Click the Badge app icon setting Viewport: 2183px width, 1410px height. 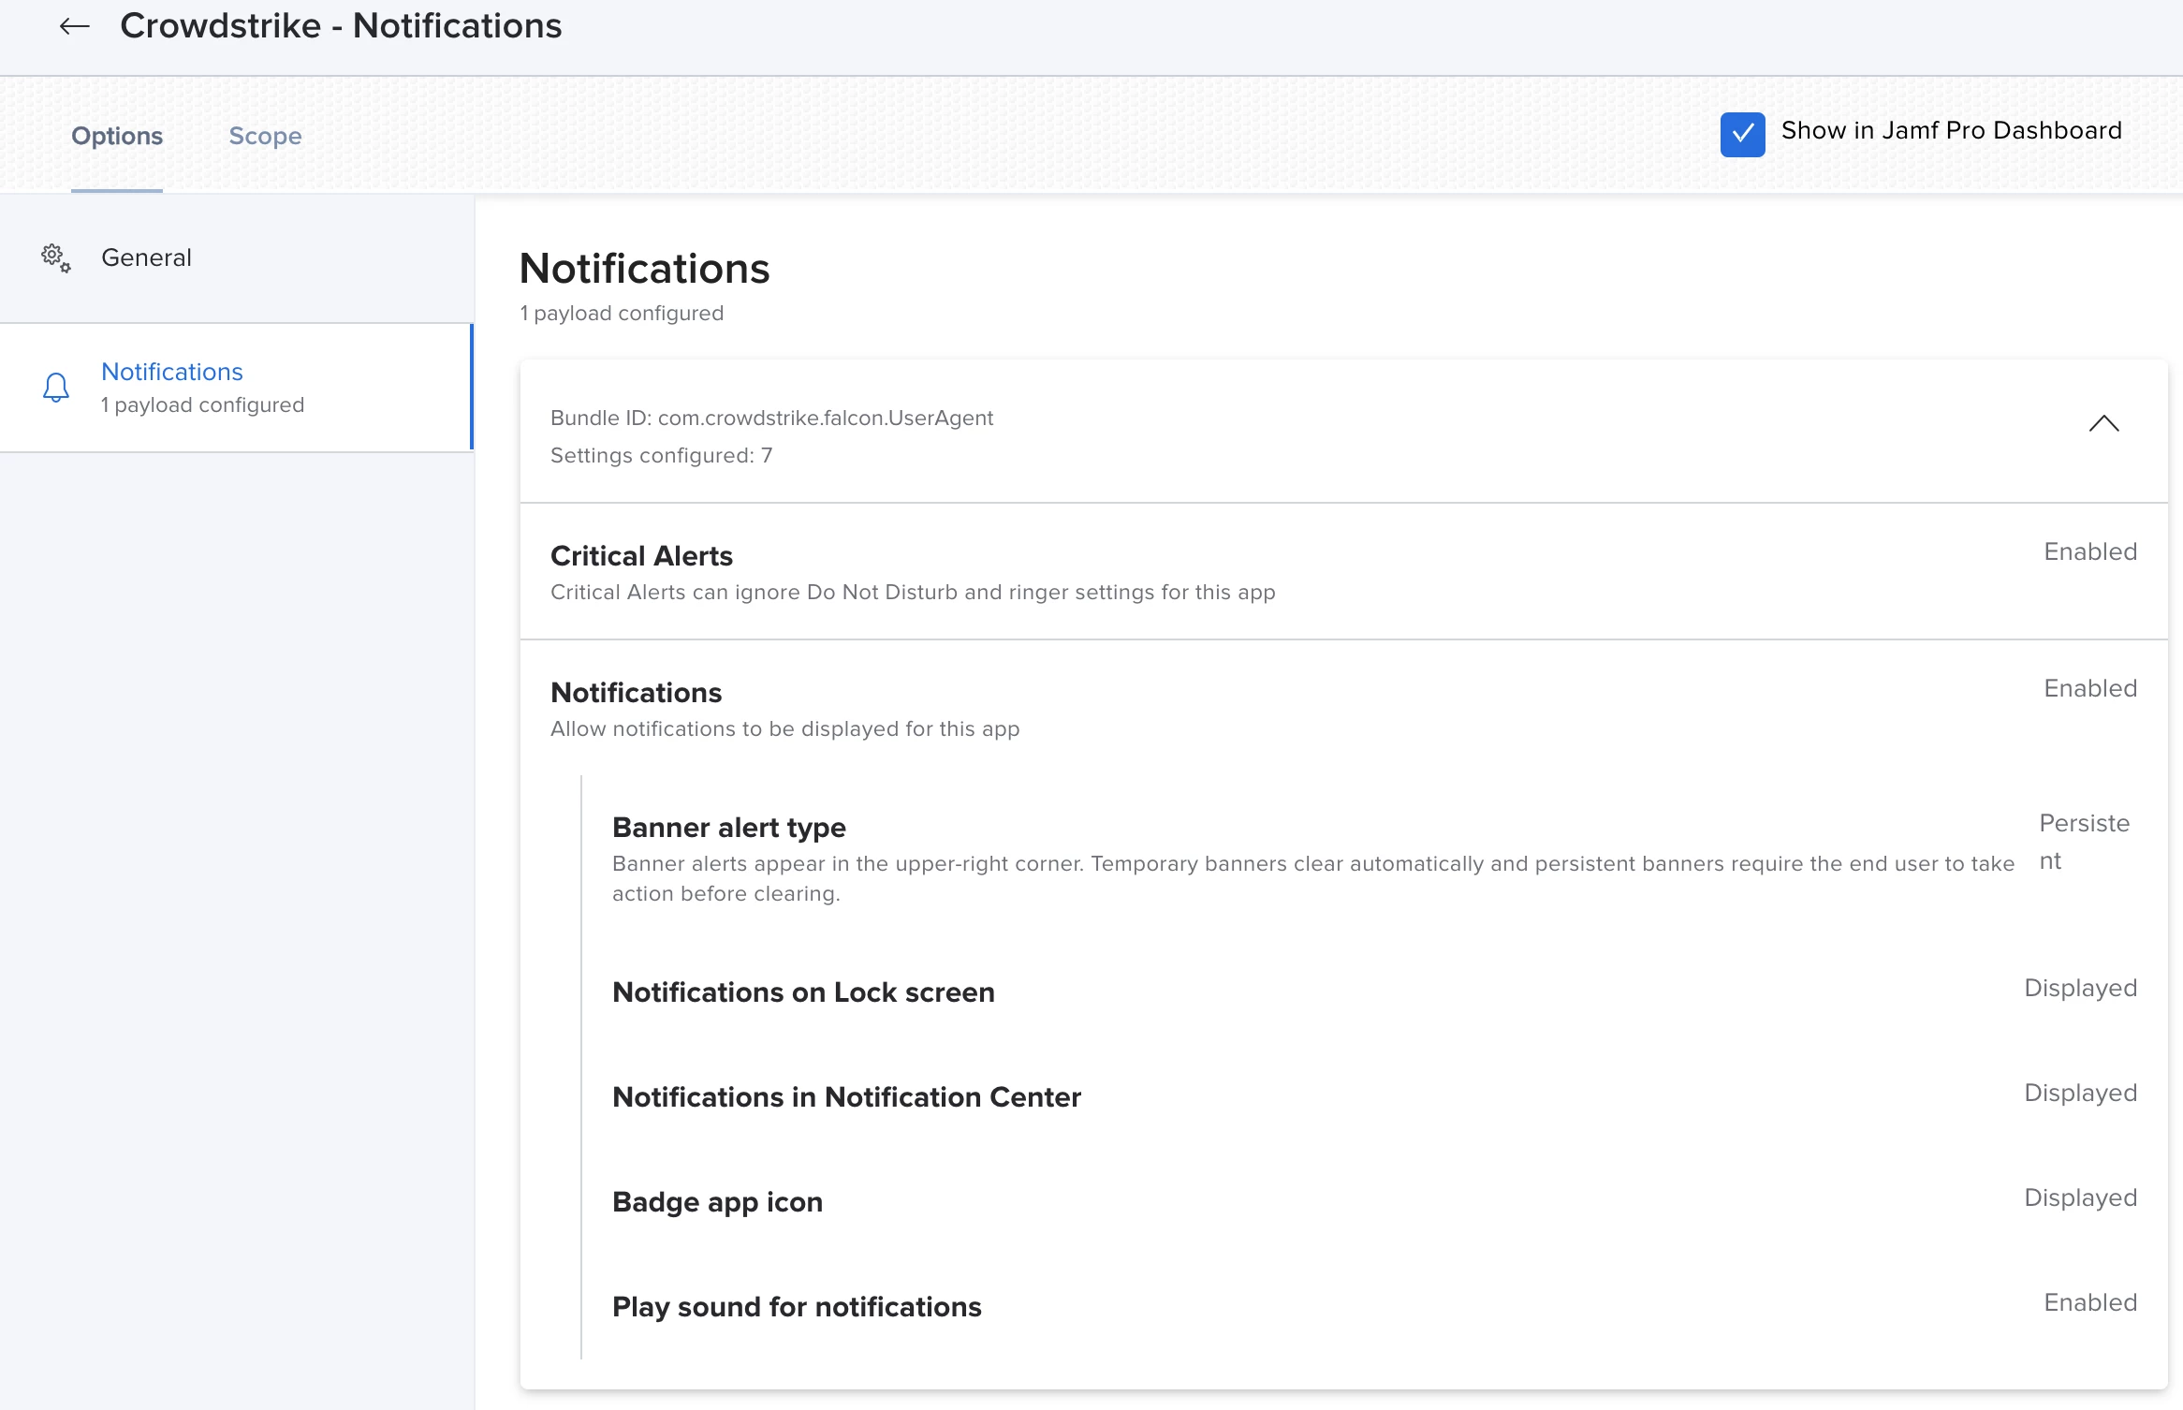click(x=717, y=1202)
